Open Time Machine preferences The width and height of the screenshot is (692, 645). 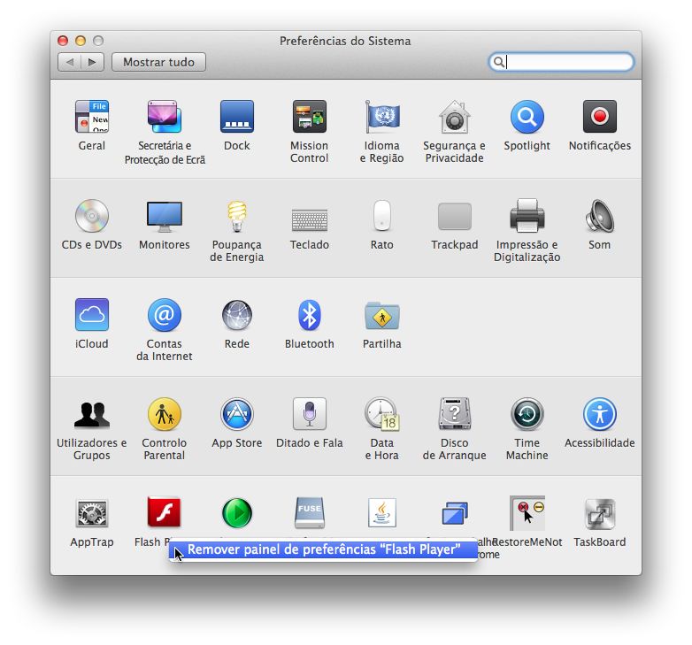click(527, 414)
